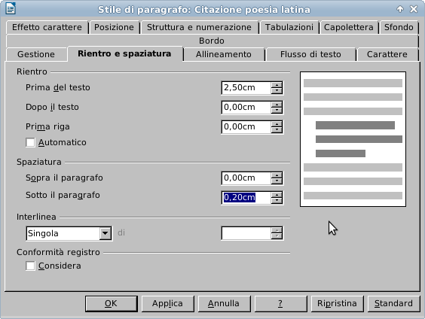
Task: Click the Sotto il paragrafo input field
Action: (246, 198)
